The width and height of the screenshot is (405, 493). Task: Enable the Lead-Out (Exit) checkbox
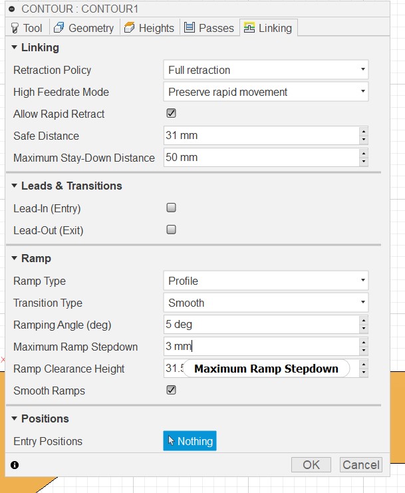click(x=171, y=230)
